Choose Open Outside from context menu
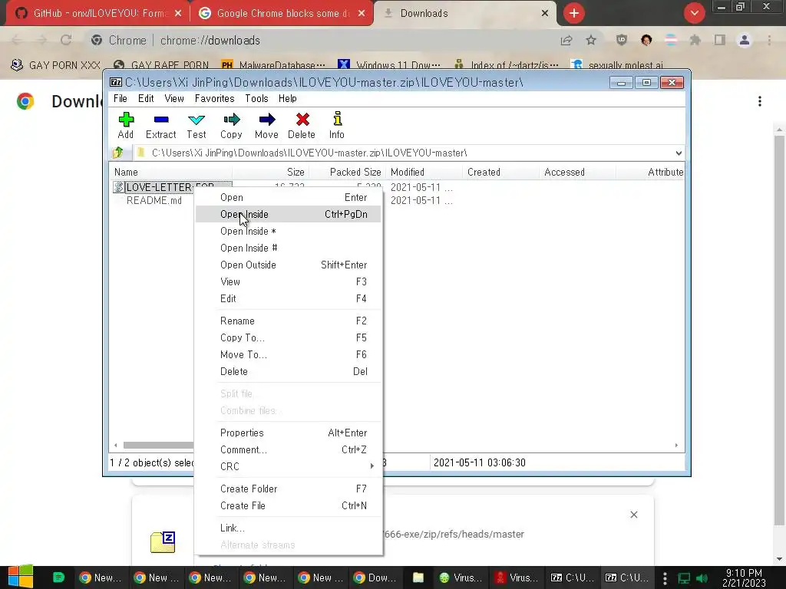The image size is (786, 589). click(x=289, y=265)
